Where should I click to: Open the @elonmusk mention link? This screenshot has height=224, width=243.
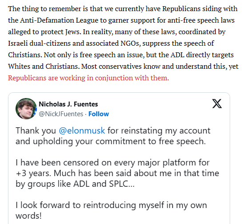click(82, 130)
